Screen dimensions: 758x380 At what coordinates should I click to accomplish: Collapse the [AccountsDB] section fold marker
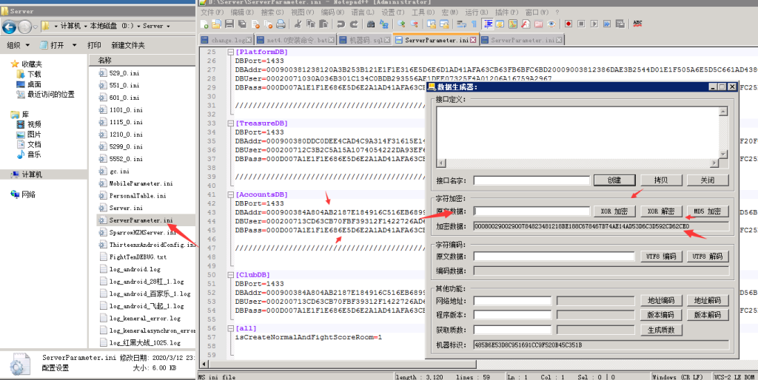coord(230,194)
